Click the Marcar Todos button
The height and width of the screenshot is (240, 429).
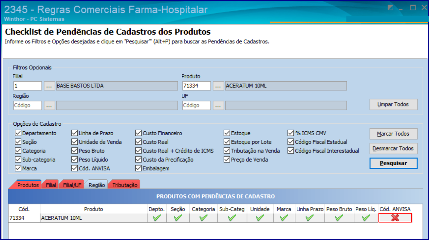click(393, 134)
